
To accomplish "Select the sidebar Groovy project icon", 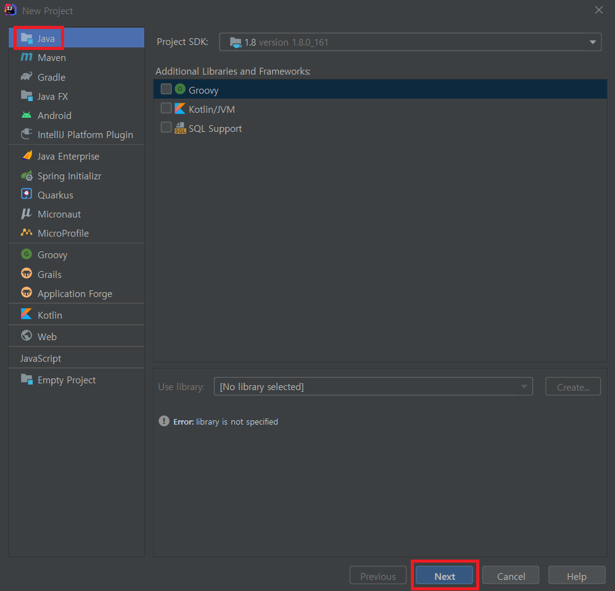I will [x=27, y=254].
